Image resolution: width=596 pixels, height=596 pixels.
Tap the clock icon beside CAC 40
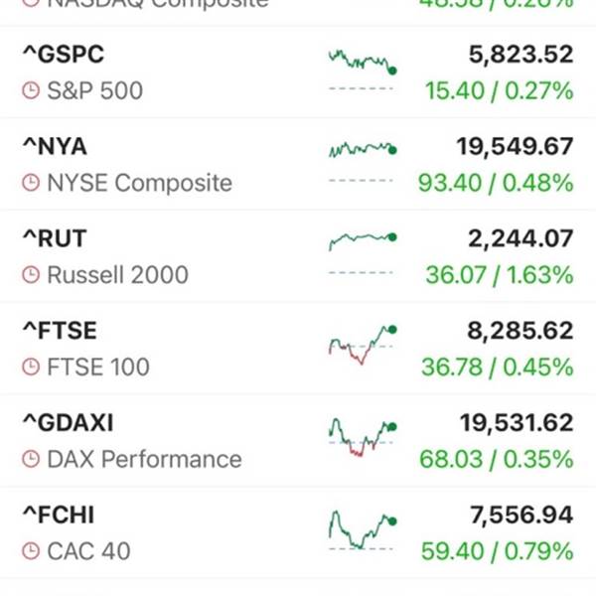coord(31,551)
